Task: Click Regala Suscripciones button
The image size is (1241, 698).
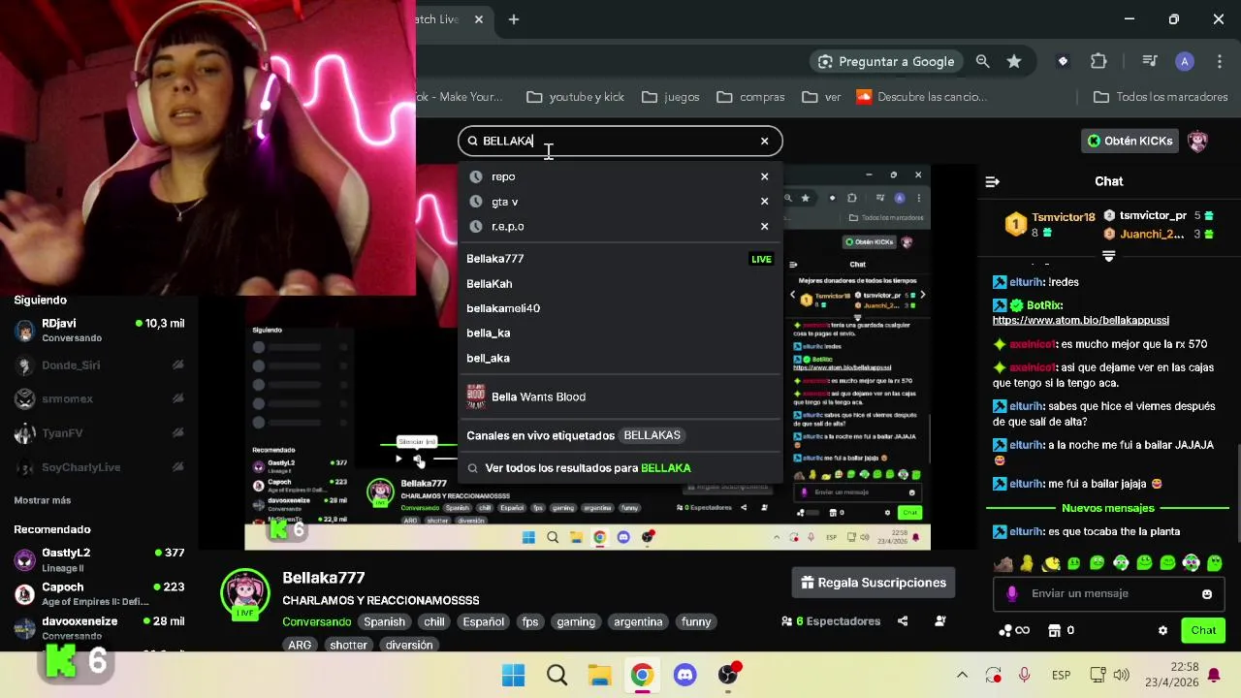Action: click(874, 583)
